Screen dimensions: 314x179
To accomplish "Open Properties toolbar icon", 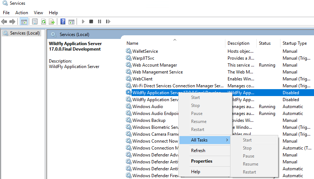I will (35, 21).
